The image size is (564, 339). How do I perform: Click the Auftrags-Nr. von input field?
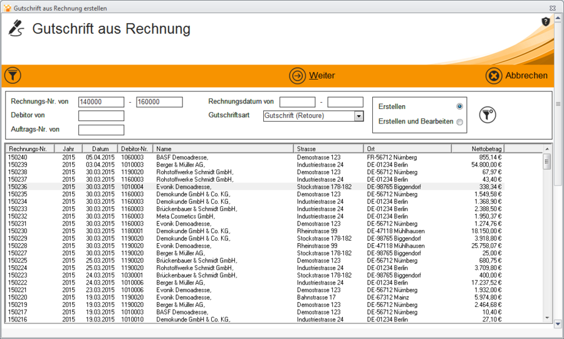(x=101, y=130)
